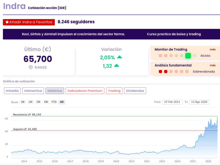Open the Curso practico de bolsa y trading link
Viewport: 220px width, 165px height.
[174, 34]
